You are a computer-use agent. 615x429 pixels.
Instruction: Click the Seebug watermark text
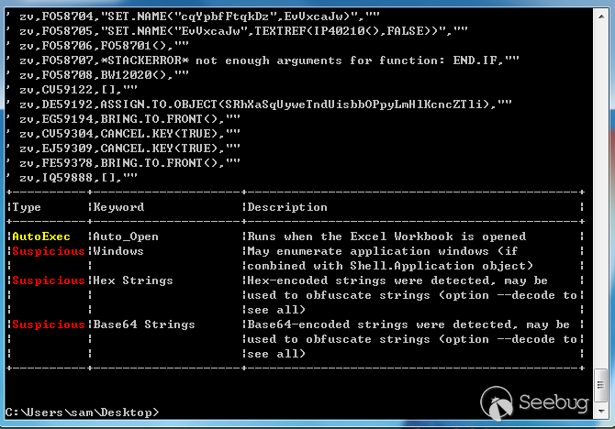coord(556,402)
